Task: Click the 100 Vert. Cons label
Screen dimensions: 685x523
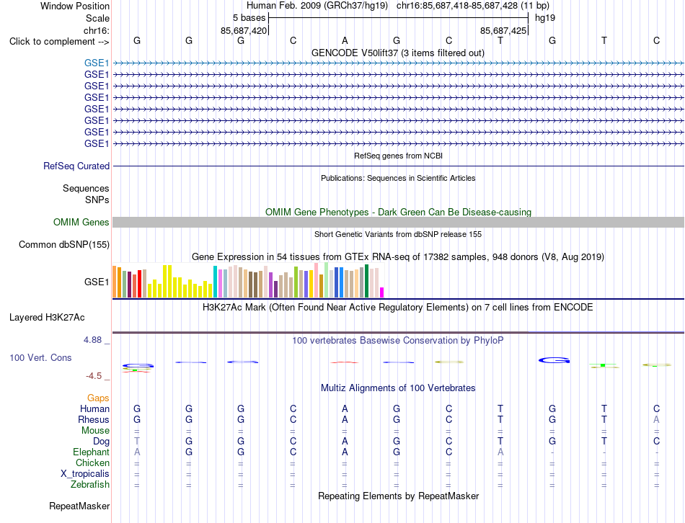Action: point(40,357)
